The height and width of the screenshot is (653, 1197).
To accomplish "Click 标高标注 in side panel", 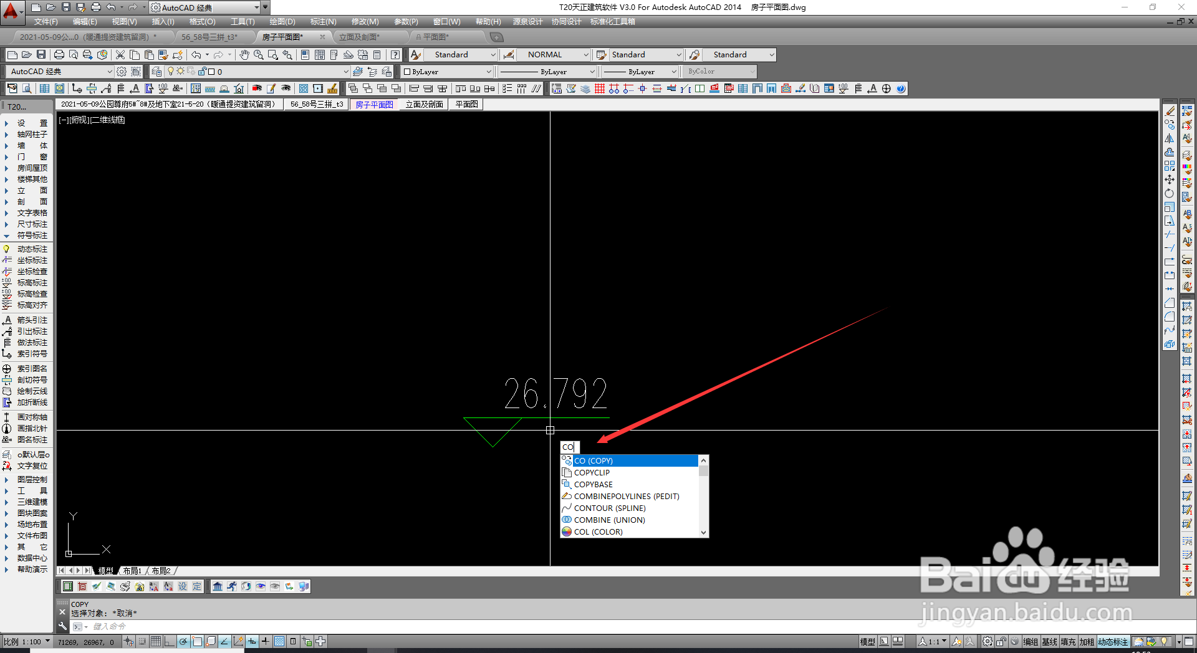I will [x=32, y=283].
